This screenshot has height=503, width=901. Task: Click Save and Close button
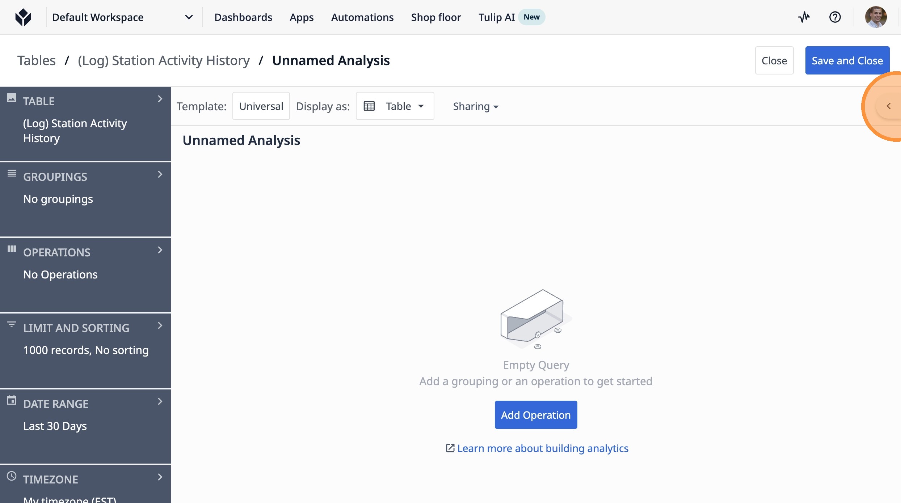click(847, 60)
